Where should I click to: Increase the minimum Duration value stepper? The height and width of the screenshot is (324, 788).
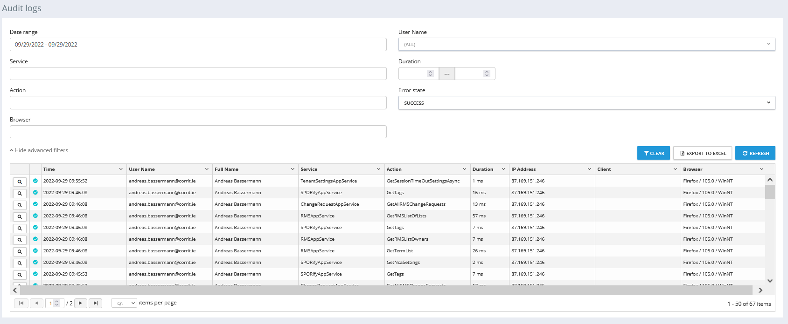[430, 72]
